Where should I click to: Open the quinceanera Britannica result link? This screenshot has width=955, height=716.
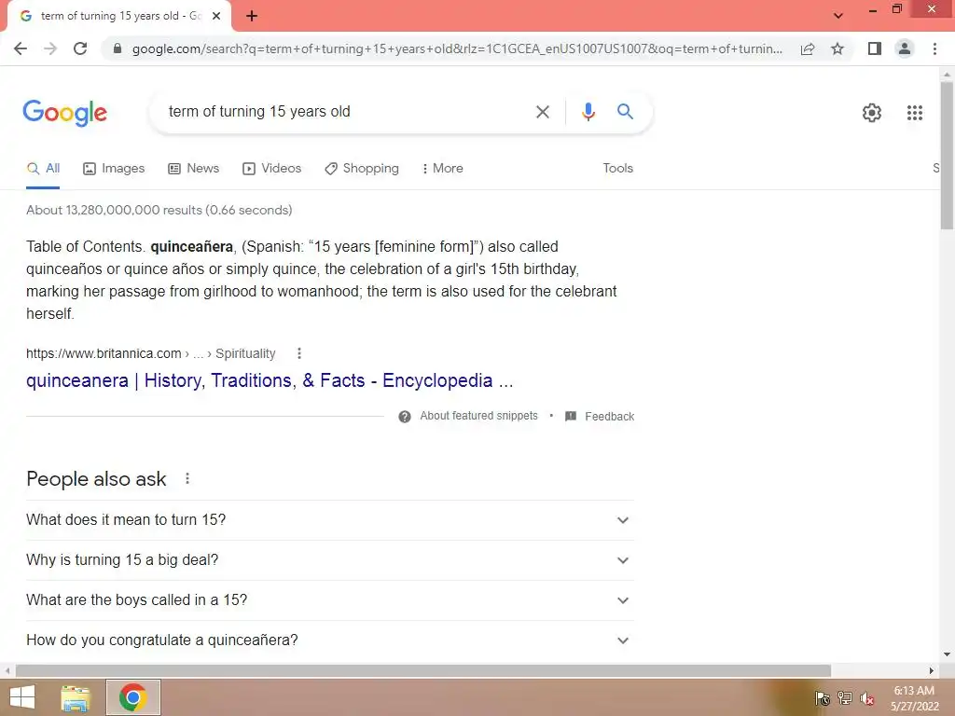point(270,380)
